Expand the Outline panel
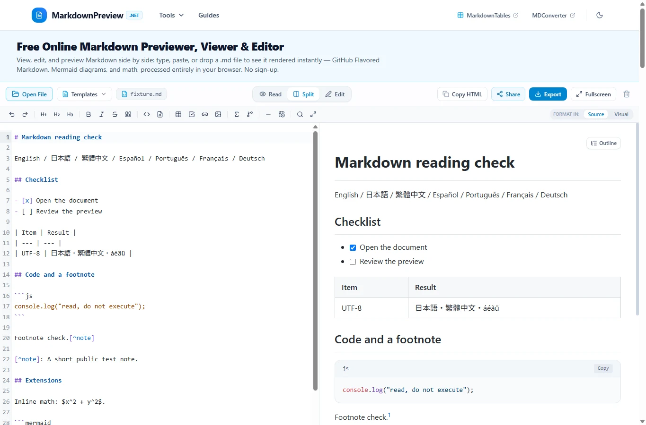 (x=603, y=143)
